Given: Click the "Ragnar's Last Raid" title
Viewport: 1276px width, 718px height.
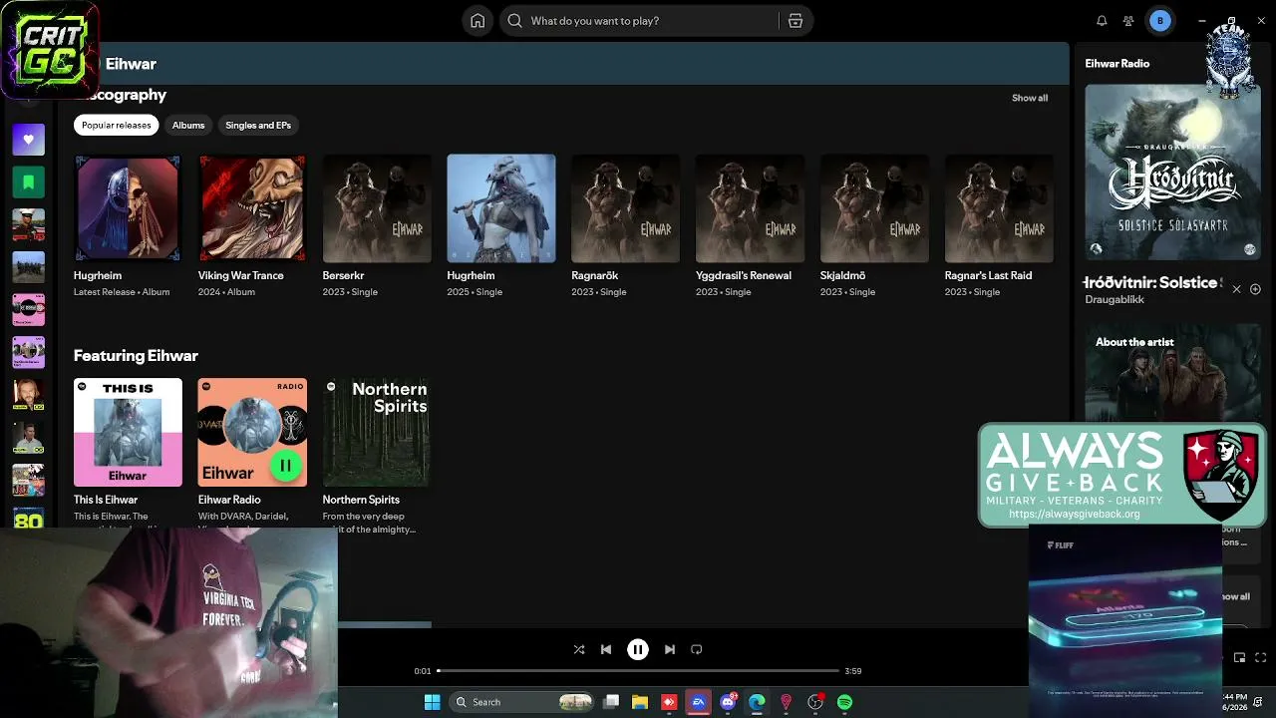Looking at the screenshot, I should click(x=988, y=275).
